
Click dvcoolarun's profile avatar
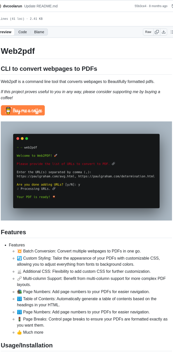(1, 6)
